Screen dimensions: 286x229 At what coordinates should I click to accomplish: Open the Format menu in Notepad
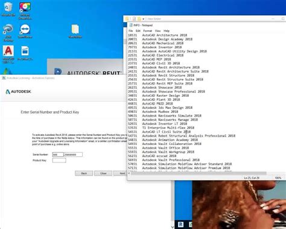point(147,31)
